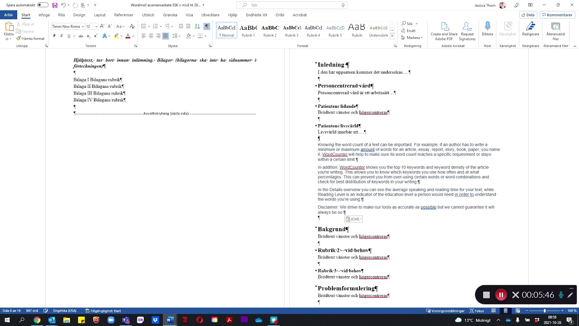Switch to the Infoga tab
The width and height of the screenshot is (579, 326).
(44, 15)
